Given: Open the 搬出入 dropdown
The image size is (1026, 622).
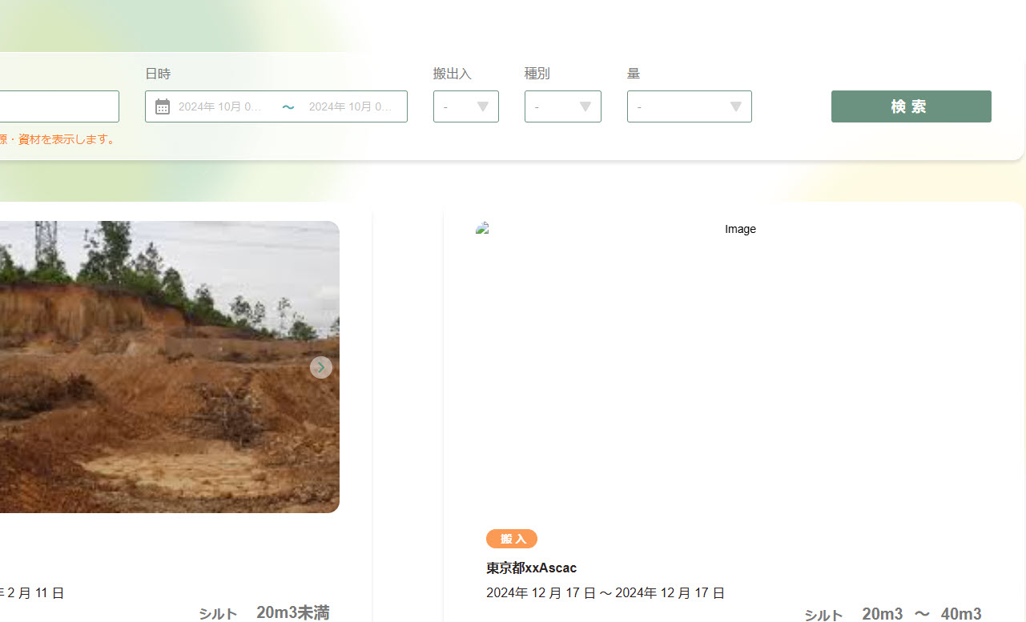Looking at the screenshot, I should 465,106.
